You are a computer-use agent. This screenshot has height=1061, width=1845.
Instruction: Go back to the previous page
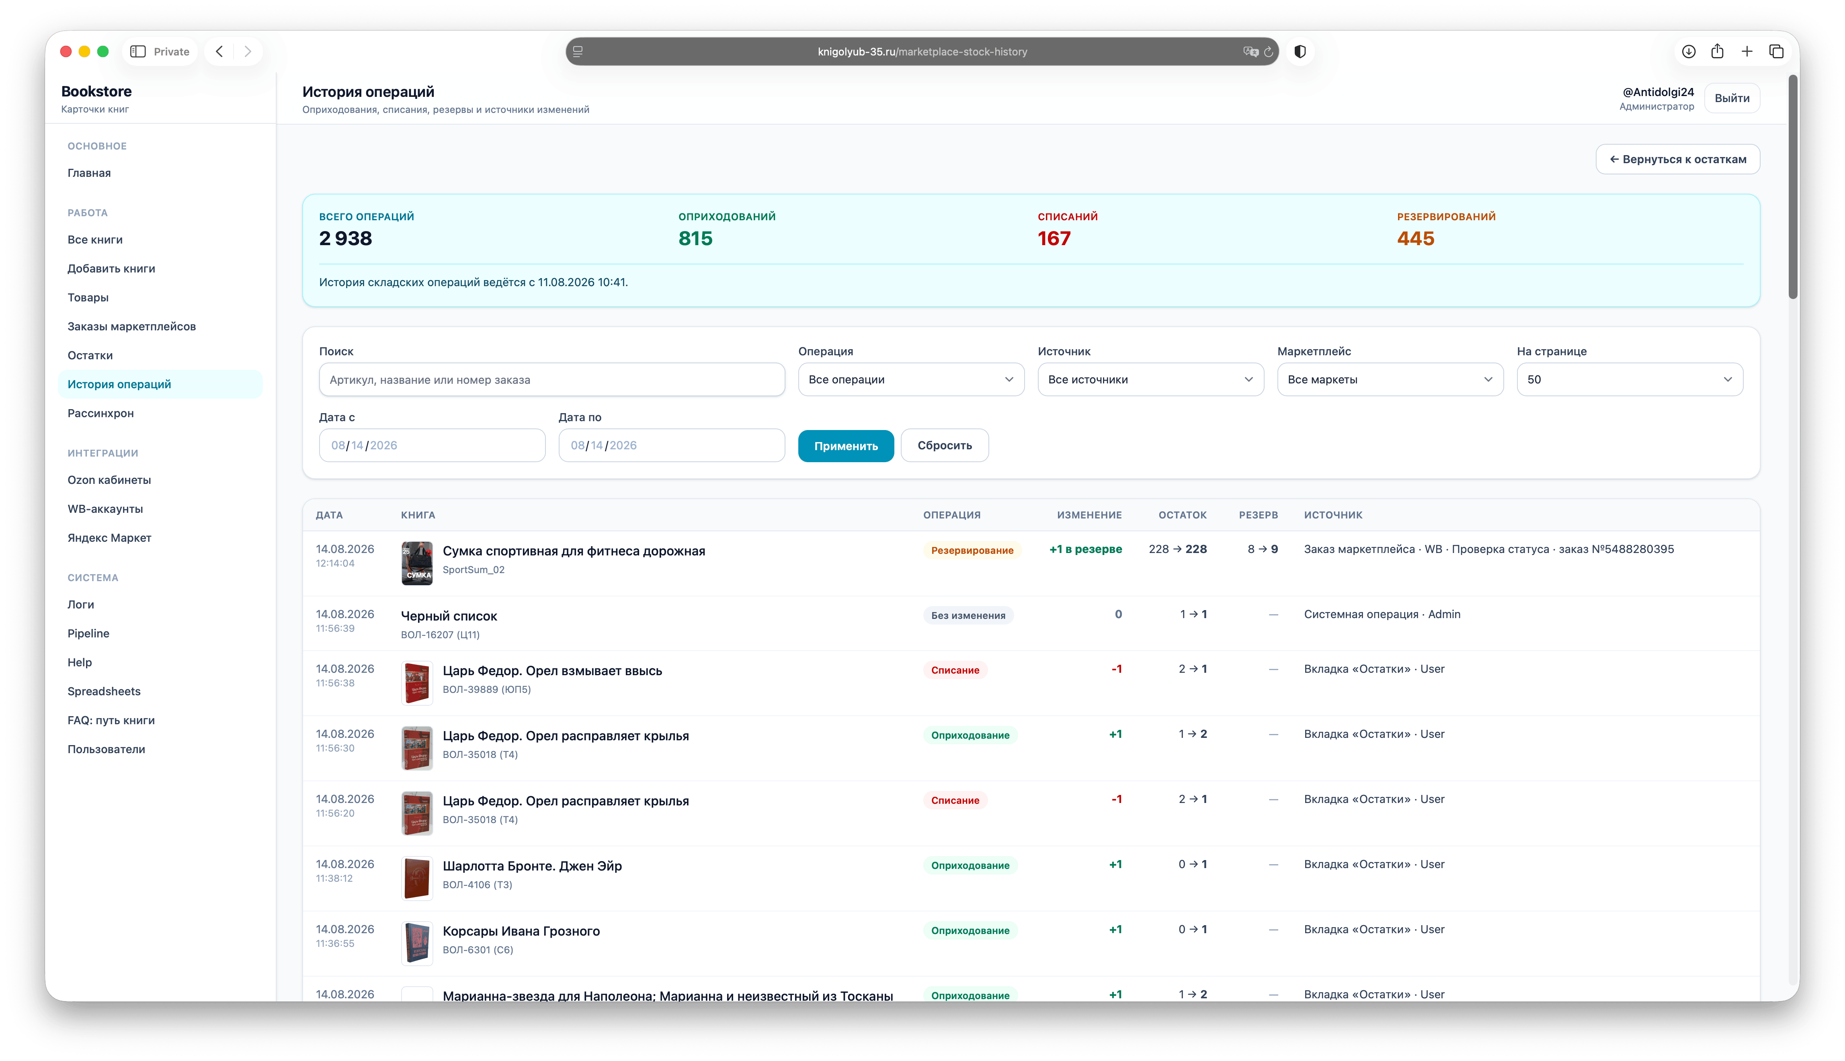[x=219, y=52]
